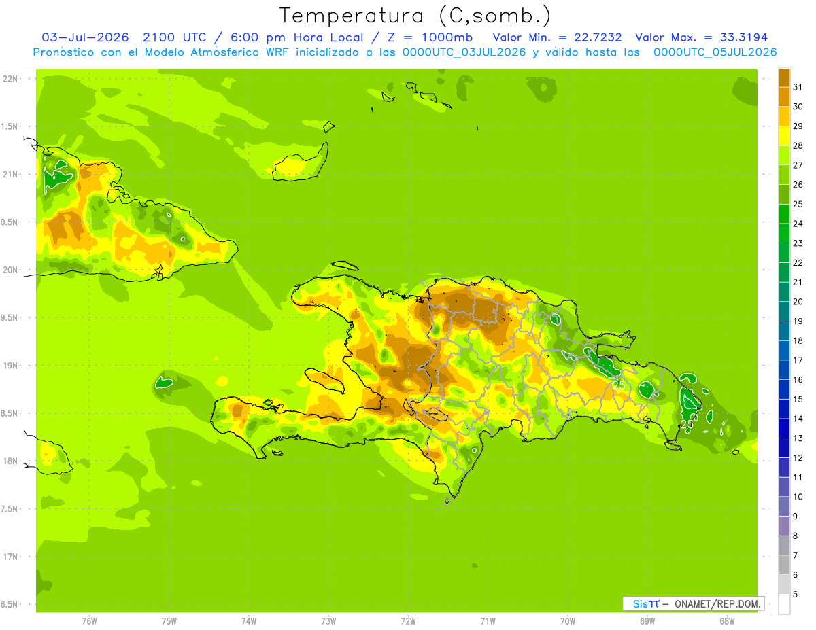Click legend value '10'
This screenshot has width=816, height=630.
[x=798, y=496]
